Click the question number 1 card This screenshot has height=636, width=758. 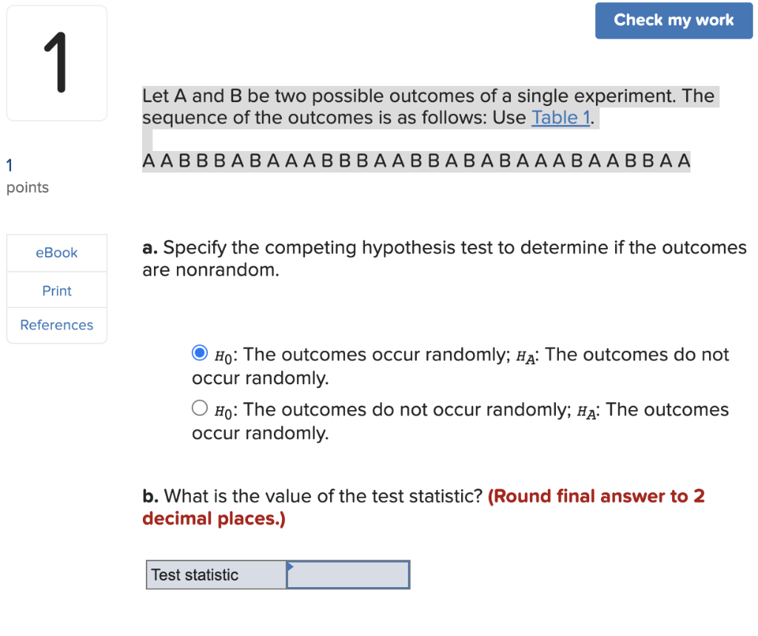pos(56,62)
